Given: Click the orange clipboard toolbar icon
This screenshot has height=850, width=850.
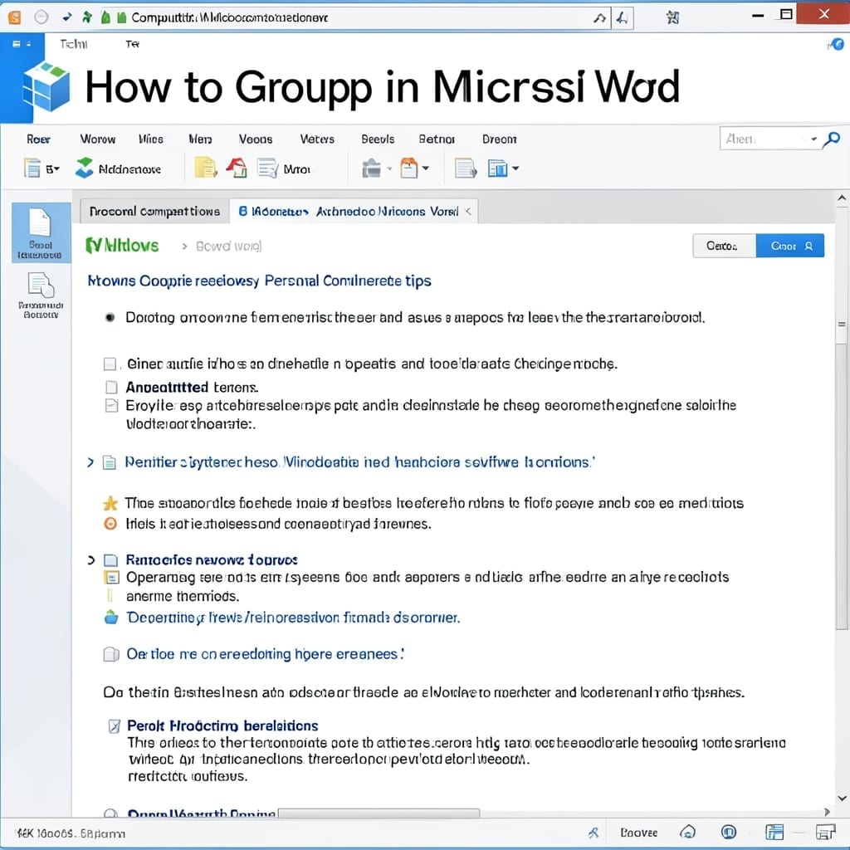Looking at the screenshot, I should (409, 169).
